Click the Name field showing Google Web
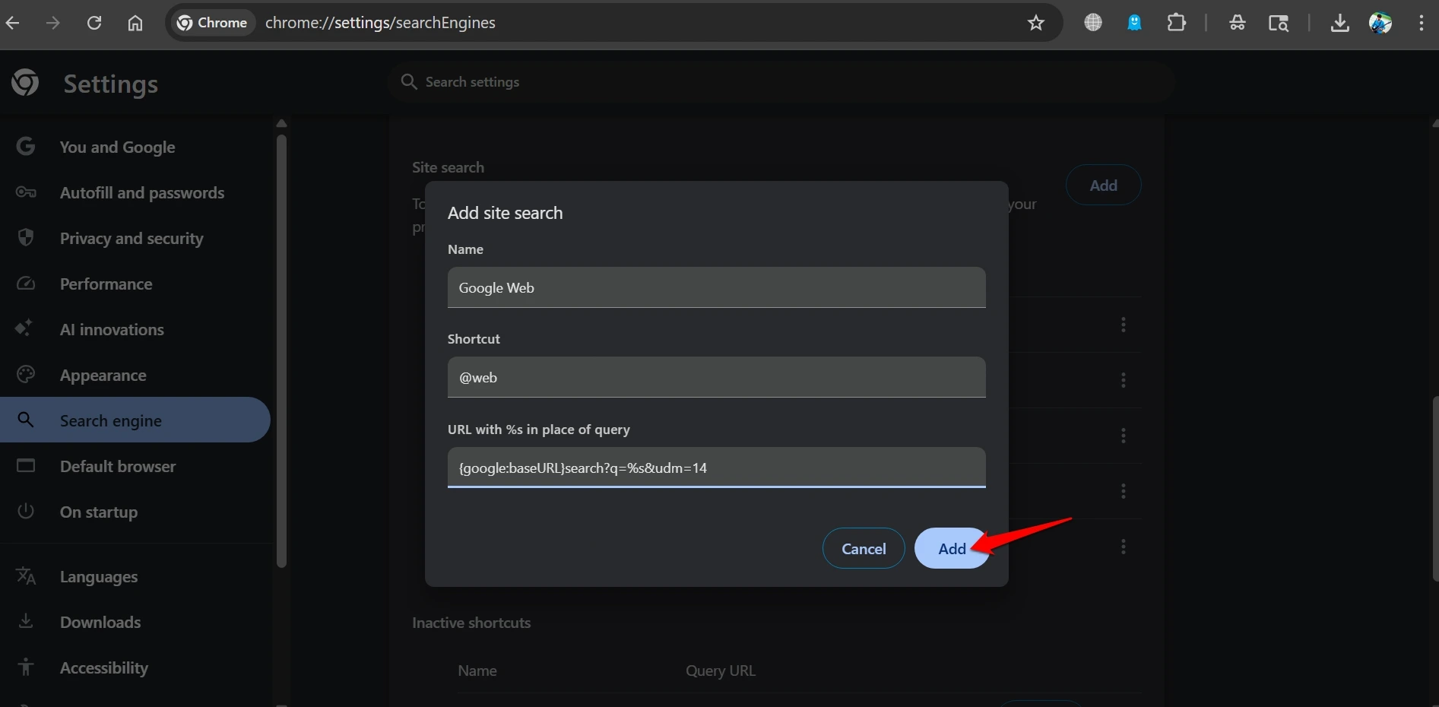 (715, 287)
